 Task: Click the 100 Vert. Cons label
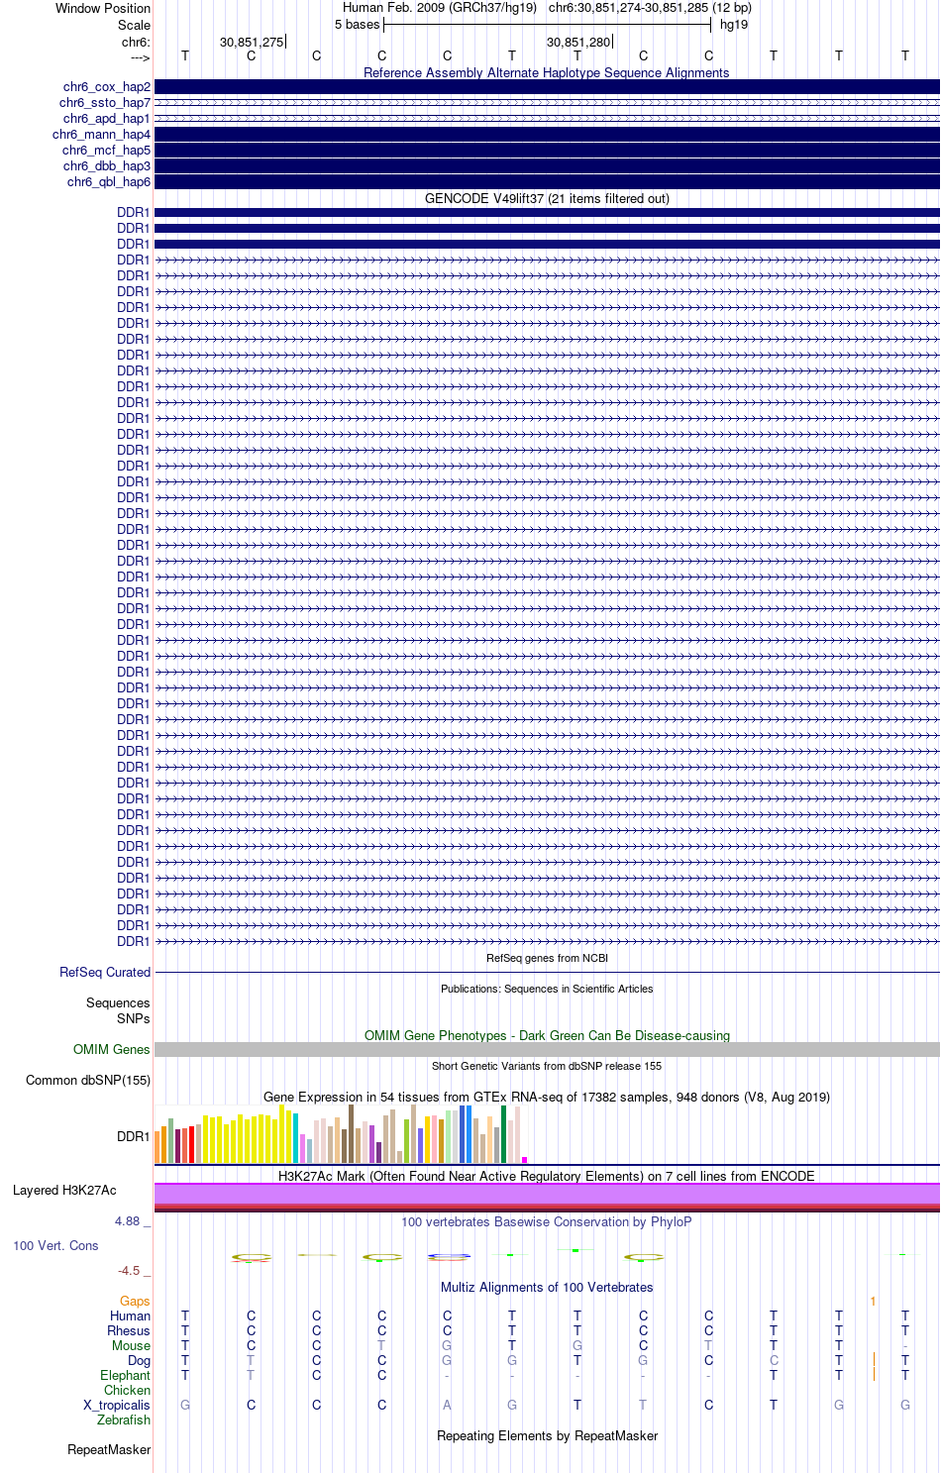click(55, 1246)
